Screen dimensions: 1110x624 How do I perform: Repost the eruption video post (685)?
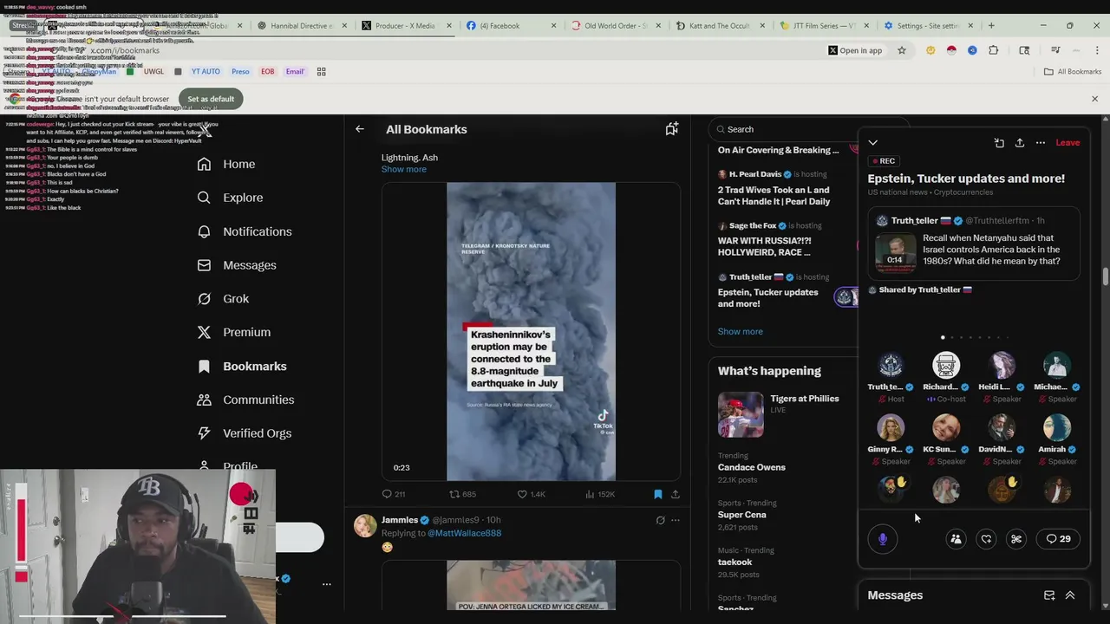pos(462,494)
